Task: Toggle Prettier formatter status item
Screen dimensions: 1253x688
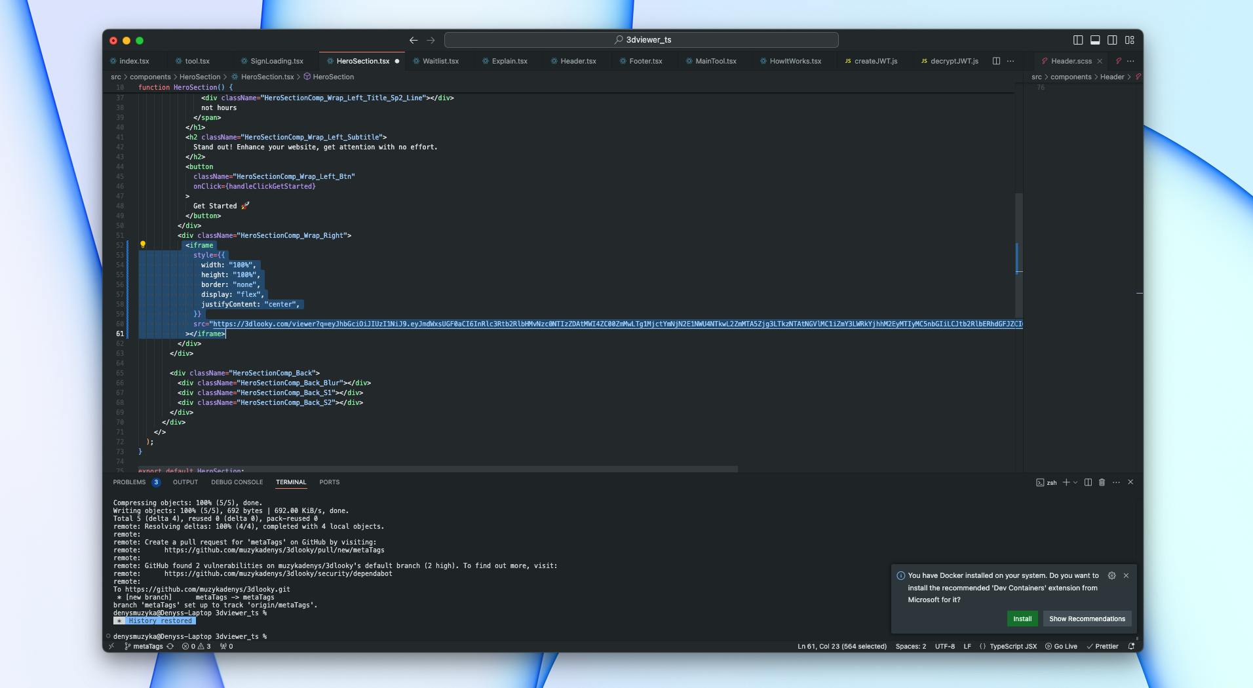Action: click(x=1102, y=646)
